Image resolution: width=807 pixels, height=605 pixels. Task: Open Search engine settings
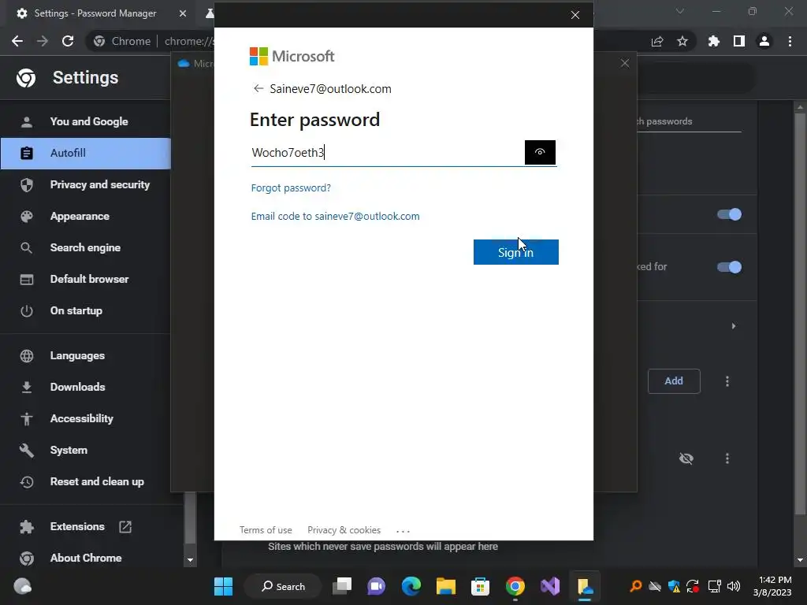tap(85, 247)
